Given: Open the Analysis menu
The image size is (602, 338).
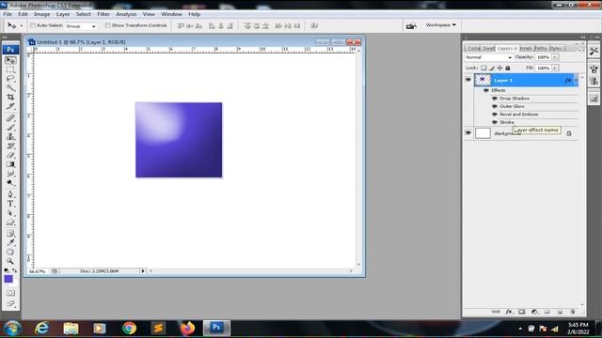Looking at the screenshot, I should coord(126,14).
